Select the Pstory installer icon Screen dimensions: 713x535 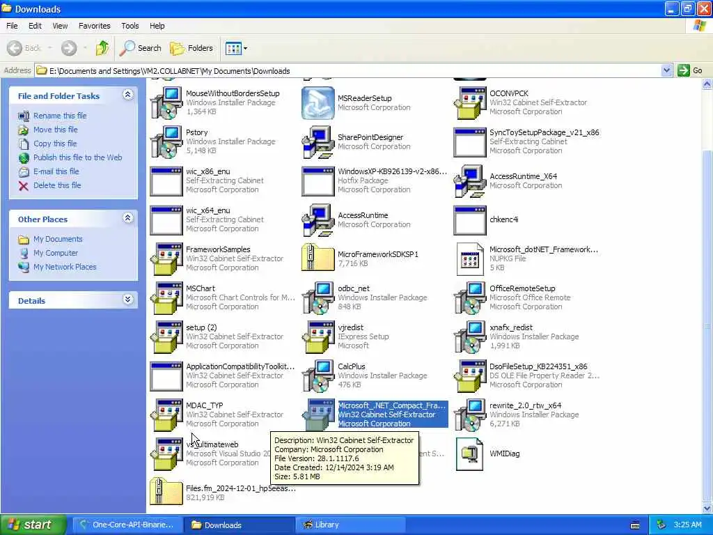click(x=166, y=142)
